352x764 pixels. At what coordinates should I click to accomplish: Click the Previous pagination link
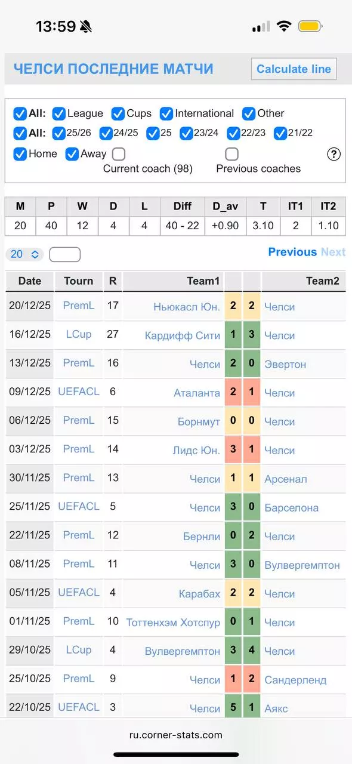[x=292, y=252]
